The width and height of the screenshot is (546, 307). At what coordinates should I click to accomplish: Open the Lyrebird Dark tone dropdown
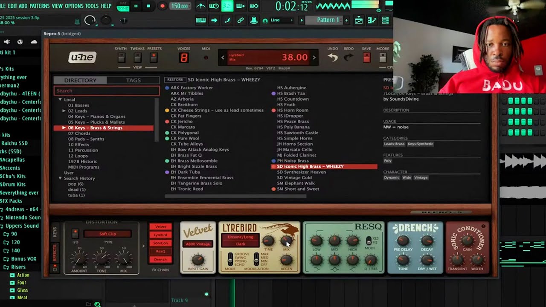point(241,244)
